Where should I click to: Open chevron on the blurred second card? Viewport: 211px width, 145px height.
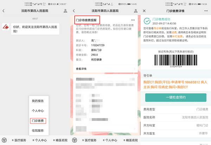point(135,129)
